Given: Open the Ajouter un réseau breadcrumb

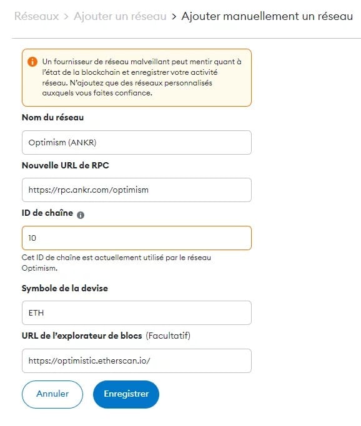Looking at the screenshot, I should coord(120,16).
